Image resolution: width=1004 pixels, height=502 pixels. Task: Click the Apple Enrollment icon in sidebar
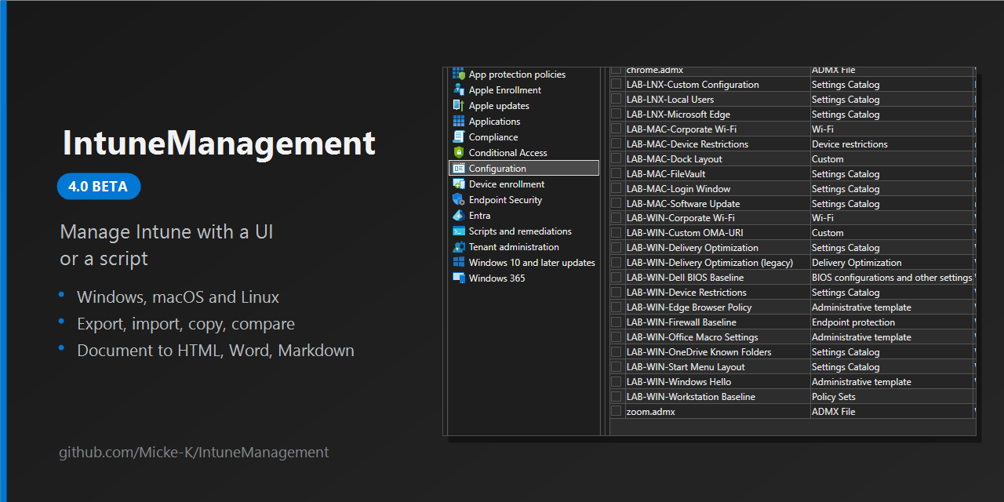(x=459, y=89)
